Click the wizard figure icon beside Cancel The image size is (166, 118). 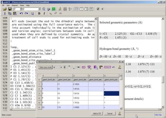[120, 114]
